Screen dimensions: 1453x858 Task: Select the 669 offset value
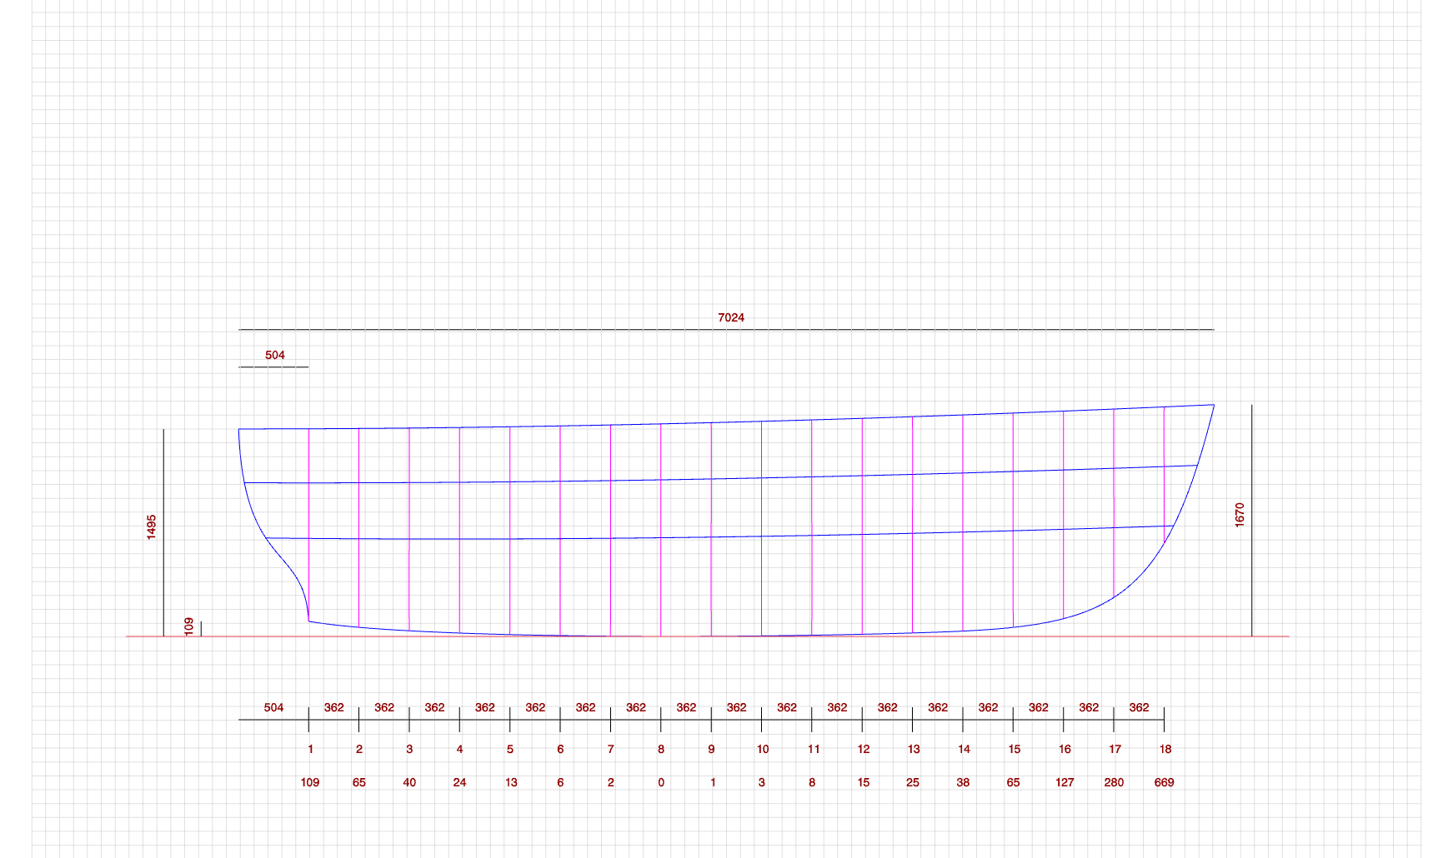[x=1164, y=782]
